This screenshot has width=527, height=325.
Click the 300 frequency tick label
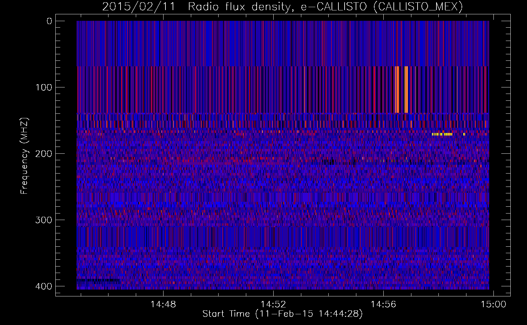coord(44,220)
